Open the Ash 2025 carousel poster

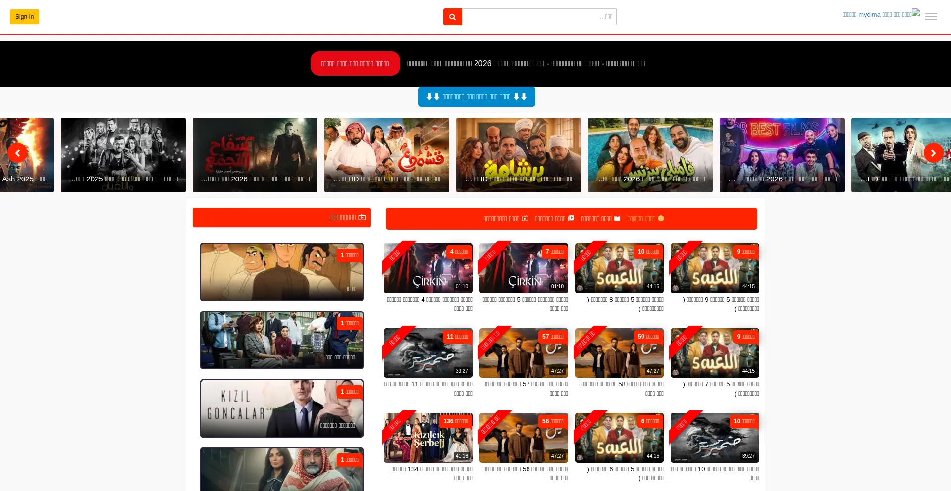[27, 155]
